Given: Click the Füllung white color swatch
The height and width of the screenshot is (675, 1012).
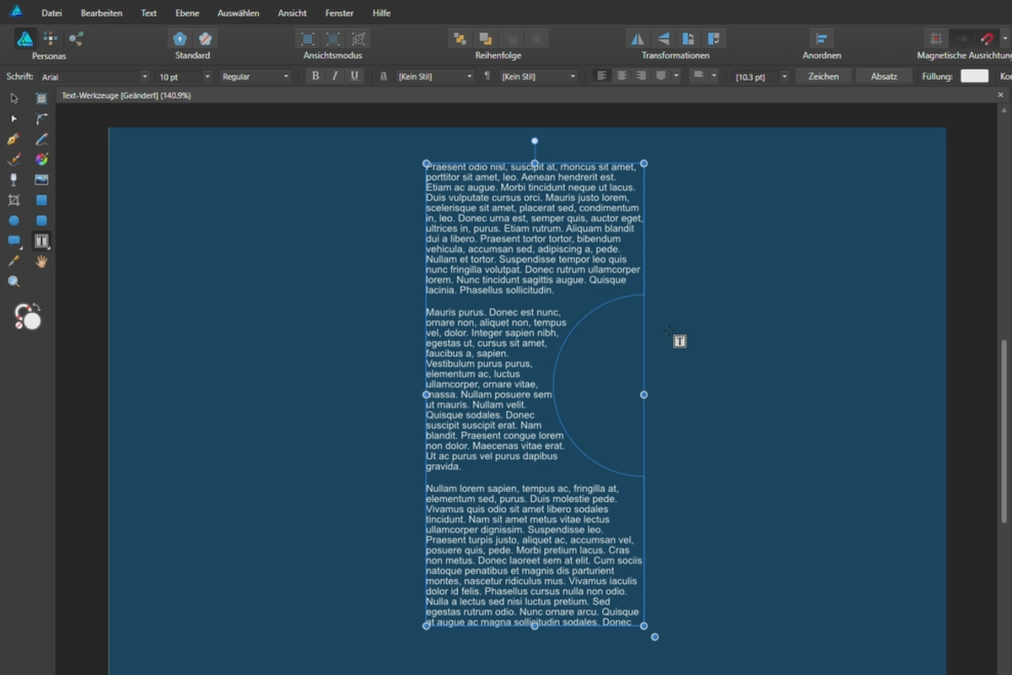Looking at the screenshot, I should click(x=974, y=76).
